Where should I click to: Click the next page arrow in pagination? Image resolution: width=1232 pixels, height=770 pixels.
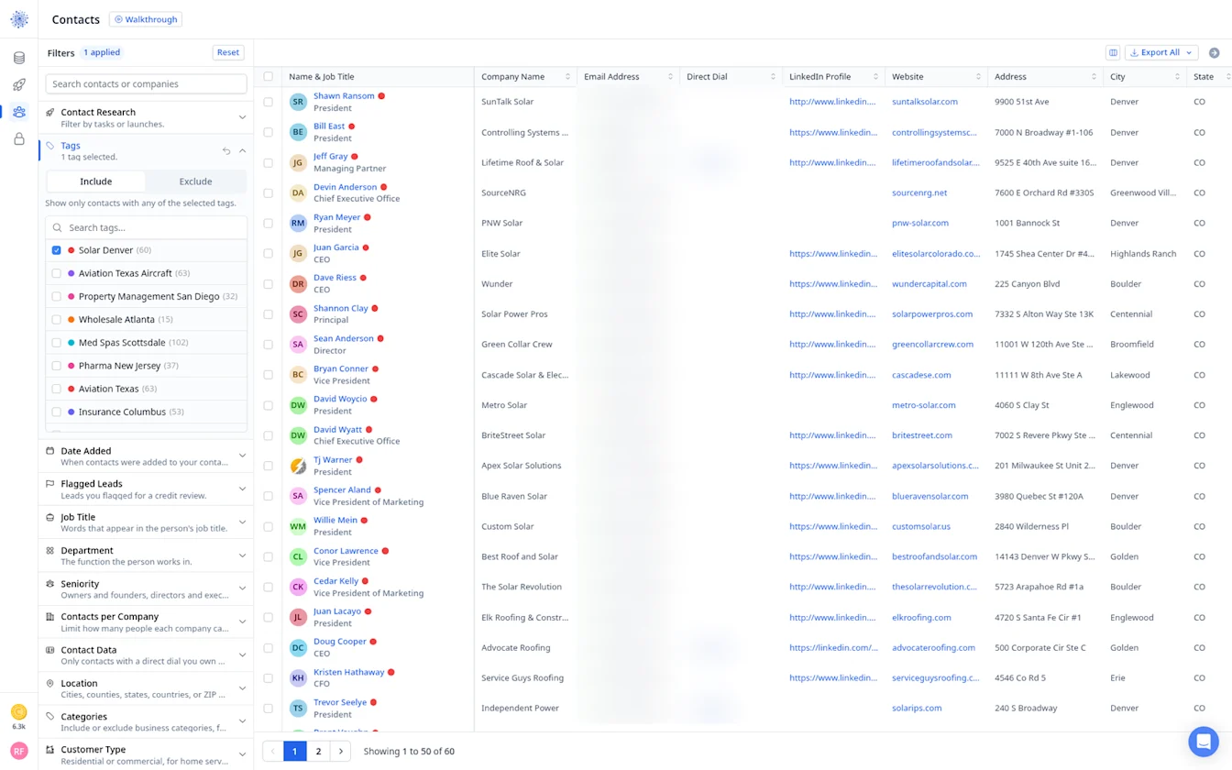(x=340, y=752)
